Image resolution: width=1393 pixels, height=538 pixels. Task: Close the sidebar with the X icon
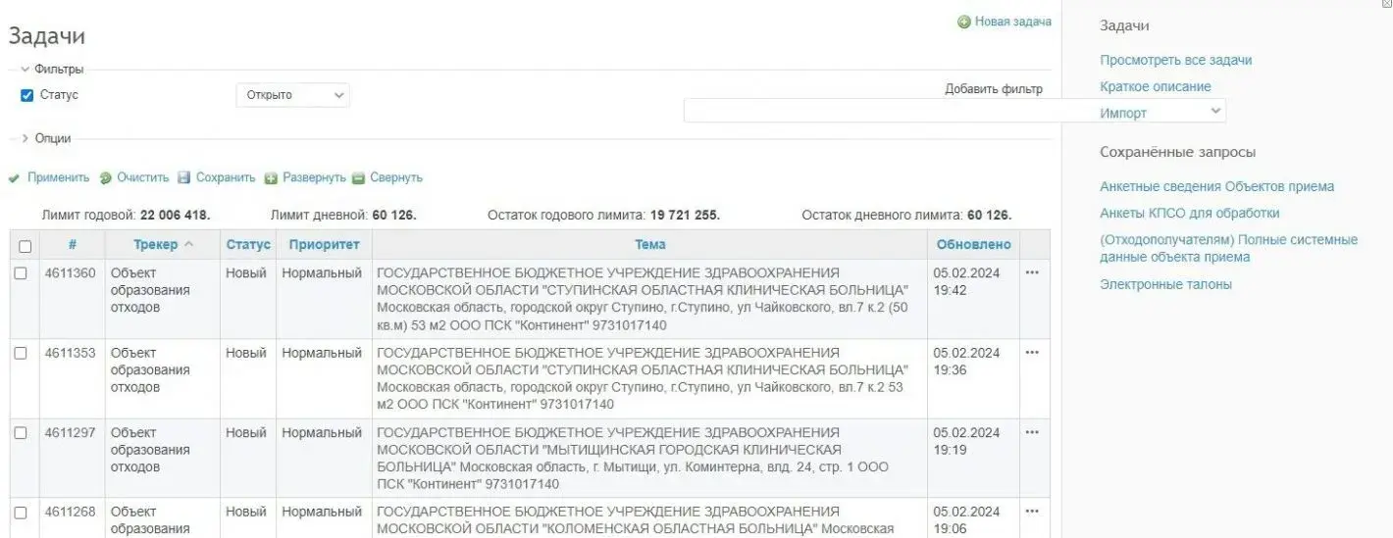pyautogui.click(x=1385, y=4)
